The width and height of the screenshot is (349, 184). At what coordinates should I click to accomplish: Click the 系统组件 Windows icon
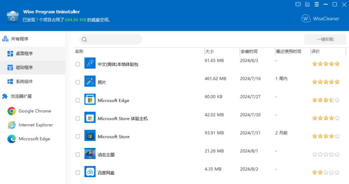[x=10, y=81]
